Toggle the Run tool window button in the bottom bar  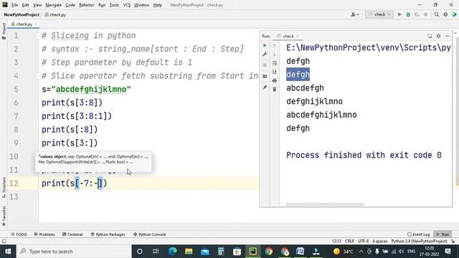[443, 234]
